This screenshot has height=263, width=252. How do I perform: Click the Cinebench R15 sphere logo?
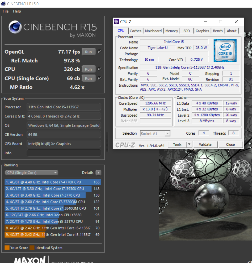point(15,27)
